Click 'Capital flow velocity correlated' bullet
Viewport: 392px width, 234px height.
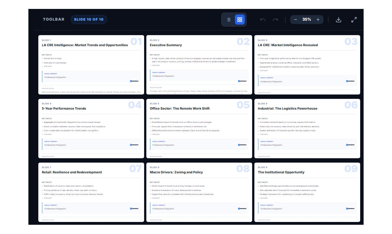click(x=183, y=194)
